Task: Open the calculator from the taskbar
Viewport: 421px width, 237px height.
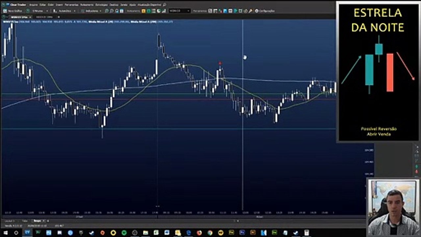Action: pos(306,233)
